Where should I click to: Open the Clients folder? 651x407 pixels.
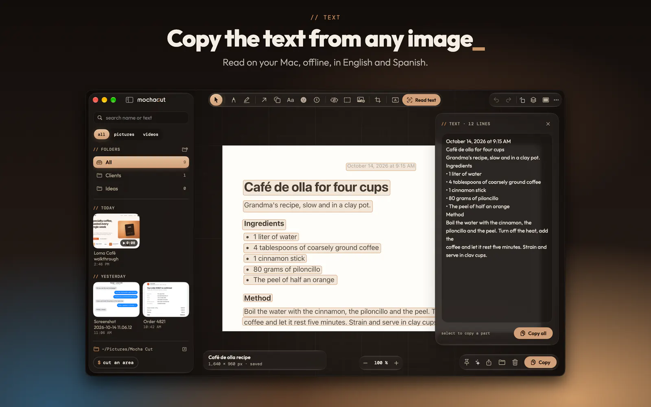click(141, 175)
